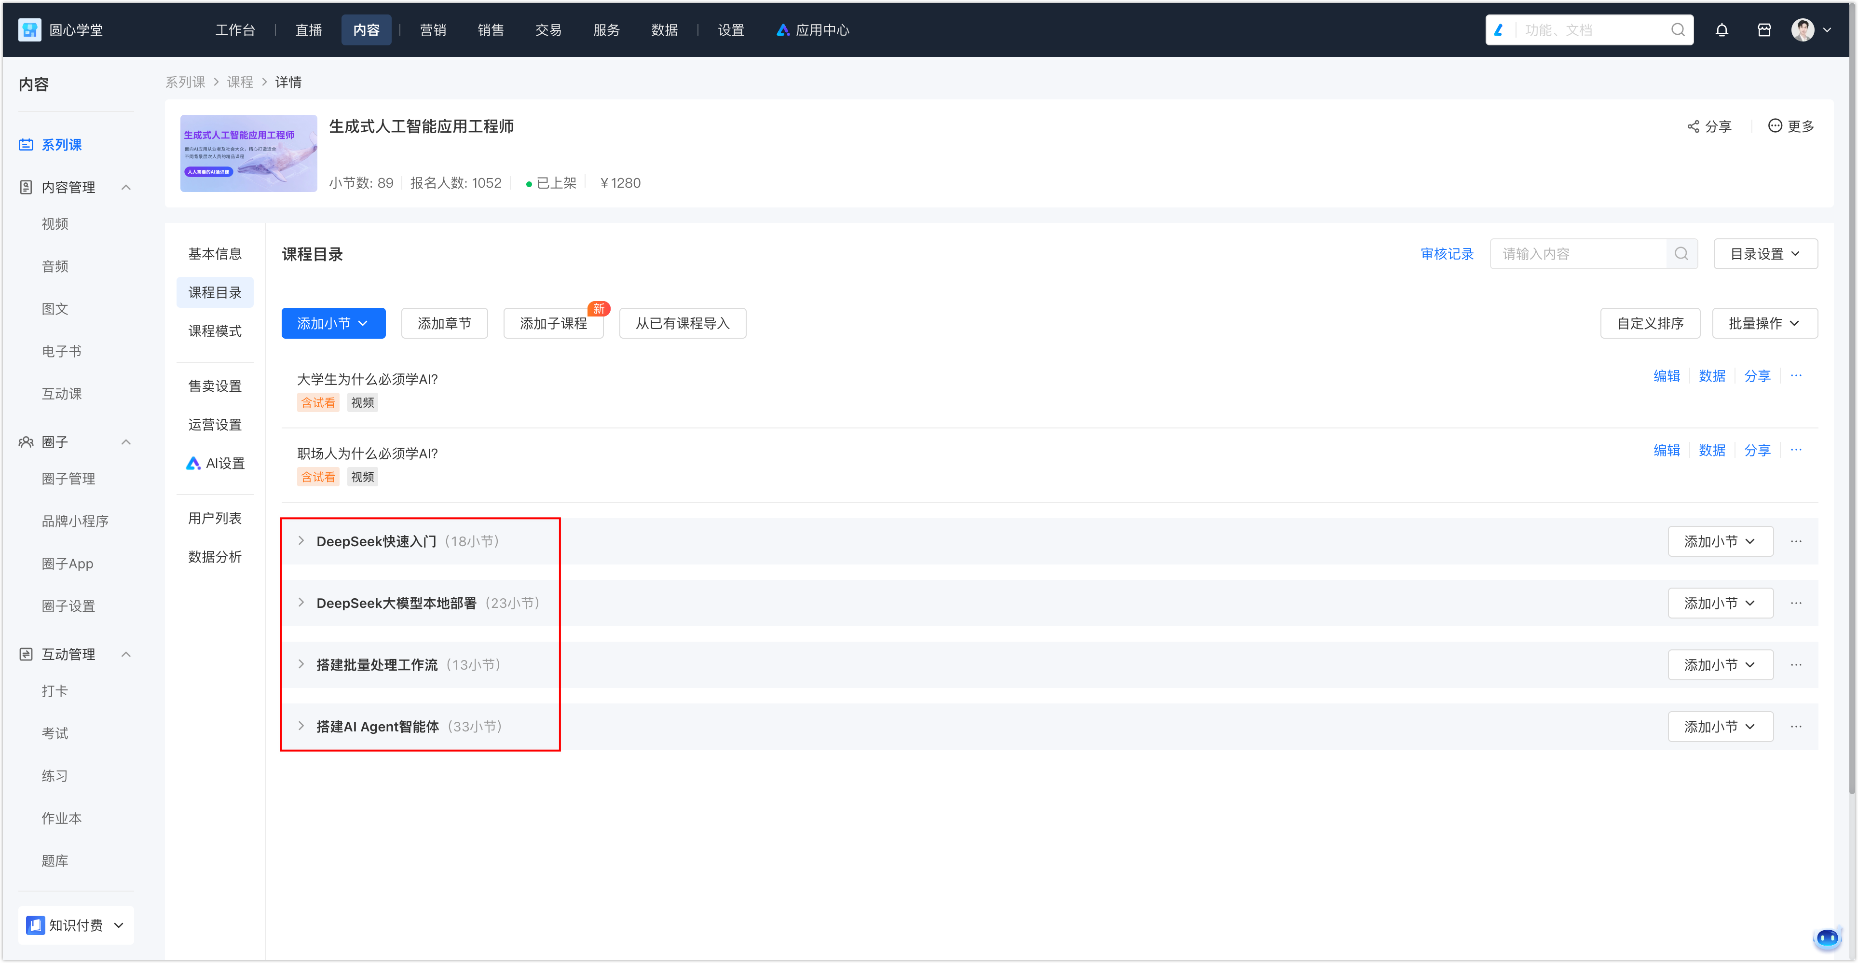The image size is (1858, 963).
Task: Open the 知识付费 selector at bottom left
Action: pyautogui.click(x=76, y=925)
